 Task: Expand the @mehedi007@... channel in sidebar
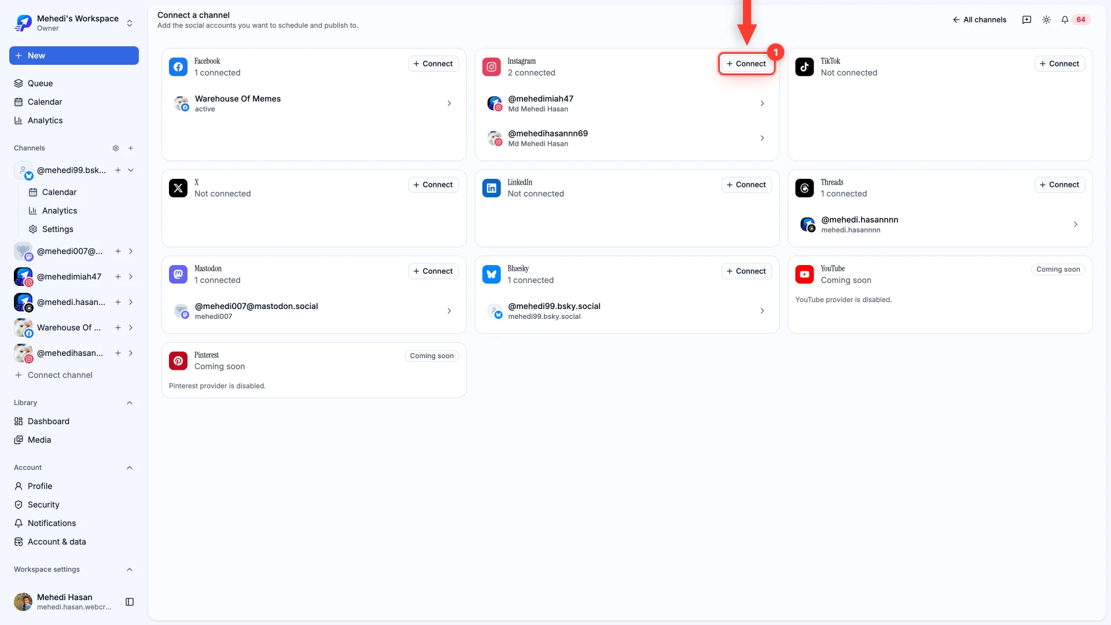131,251
